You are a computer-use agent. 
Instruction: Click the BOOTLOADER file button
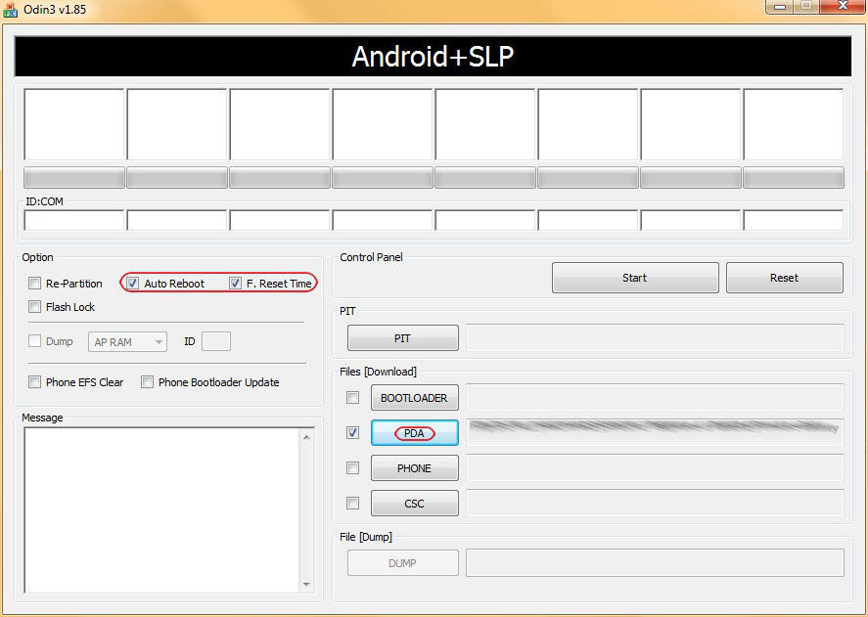(x=414, y=398)
